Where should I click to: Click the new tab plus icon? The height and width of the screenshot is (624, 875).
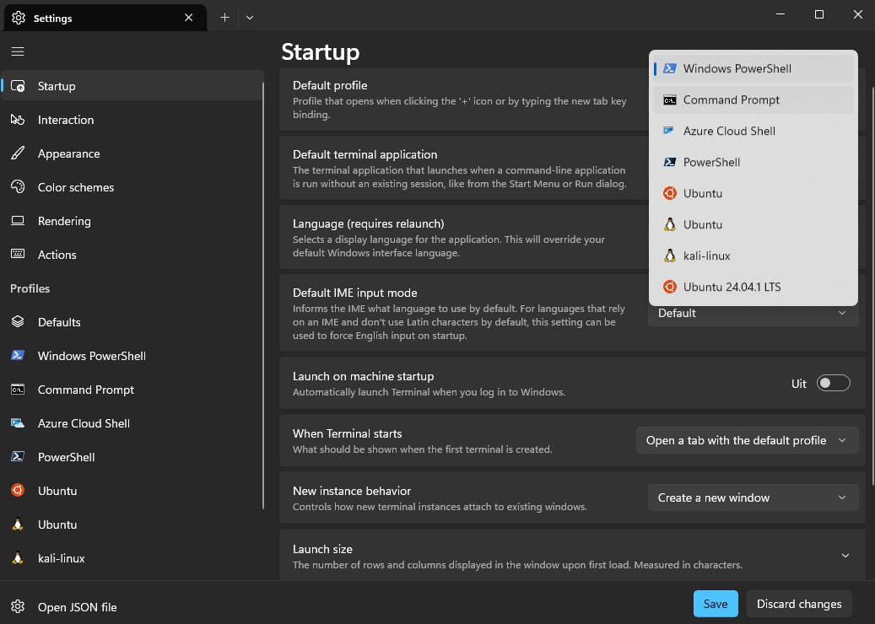point(224,17)
